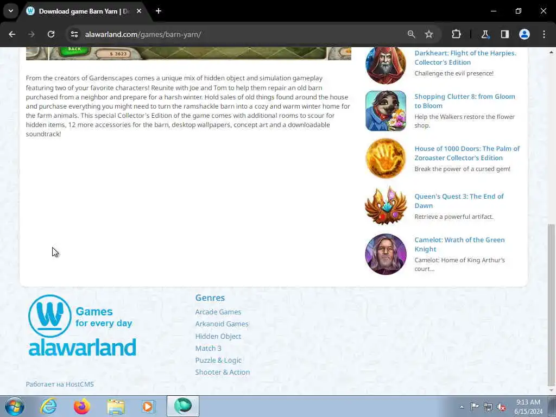Open Camelot knight portrait thumbnail

(x=386, y=254)
